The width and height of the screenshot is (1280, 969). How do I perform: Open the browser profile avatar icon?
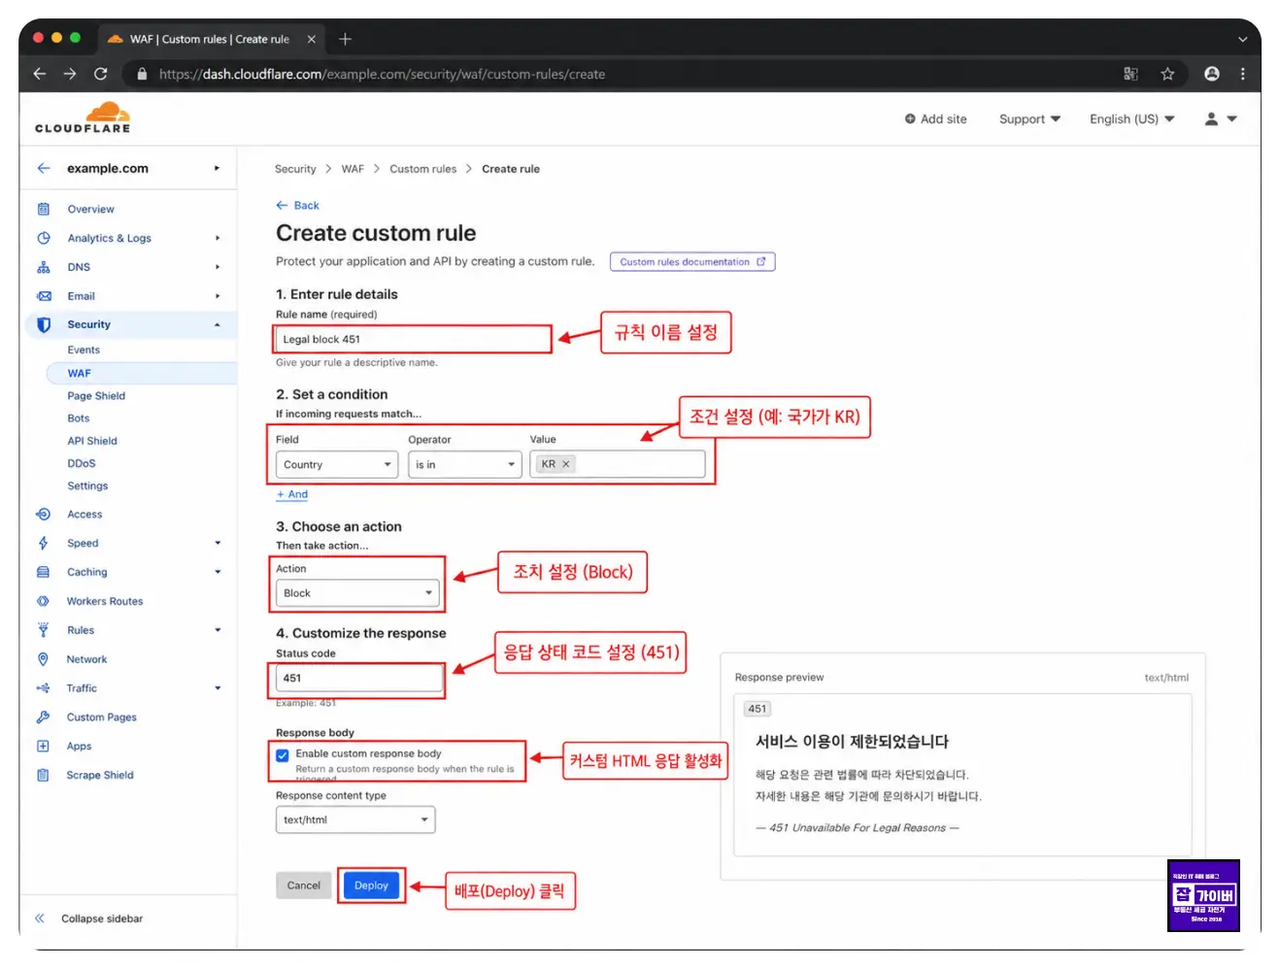click(x=1212, y=74)
